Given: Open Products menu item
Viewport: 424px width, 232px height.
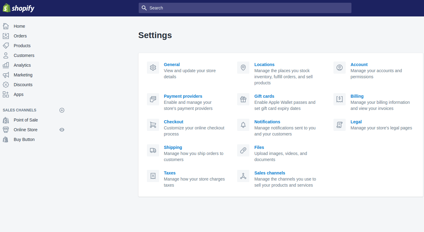Looking at the screenshot, I should point(22,46).
